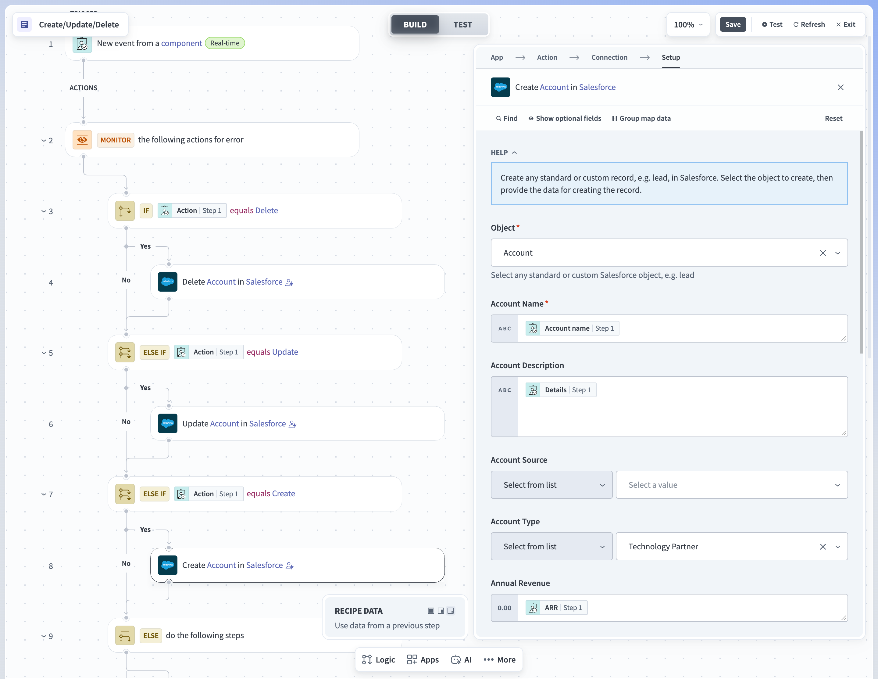
Task: Set Recipe Data panel to half-size layout icon
Action: tap(441, 611)
